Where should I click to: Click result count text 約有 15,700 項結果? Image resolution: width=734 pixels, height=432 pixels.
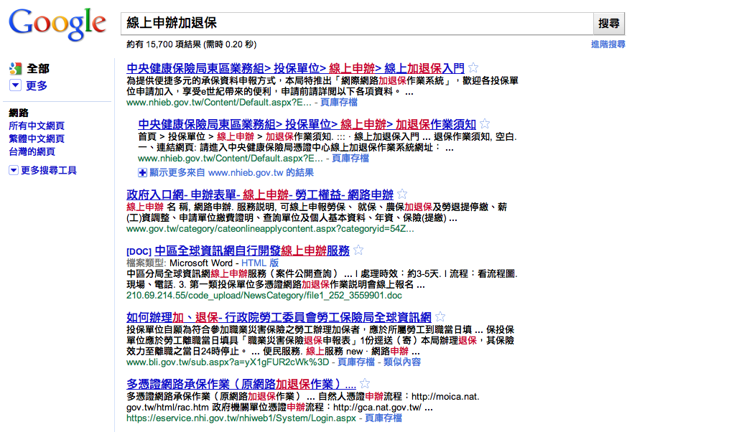click(192, 44)
